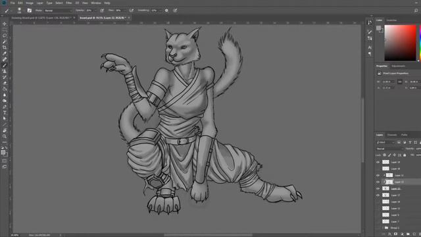Open the Opacity slider arrow in options bar
The height and width of the screenshot is (237, 421).
pyautogui.click(x=95, y=11)
